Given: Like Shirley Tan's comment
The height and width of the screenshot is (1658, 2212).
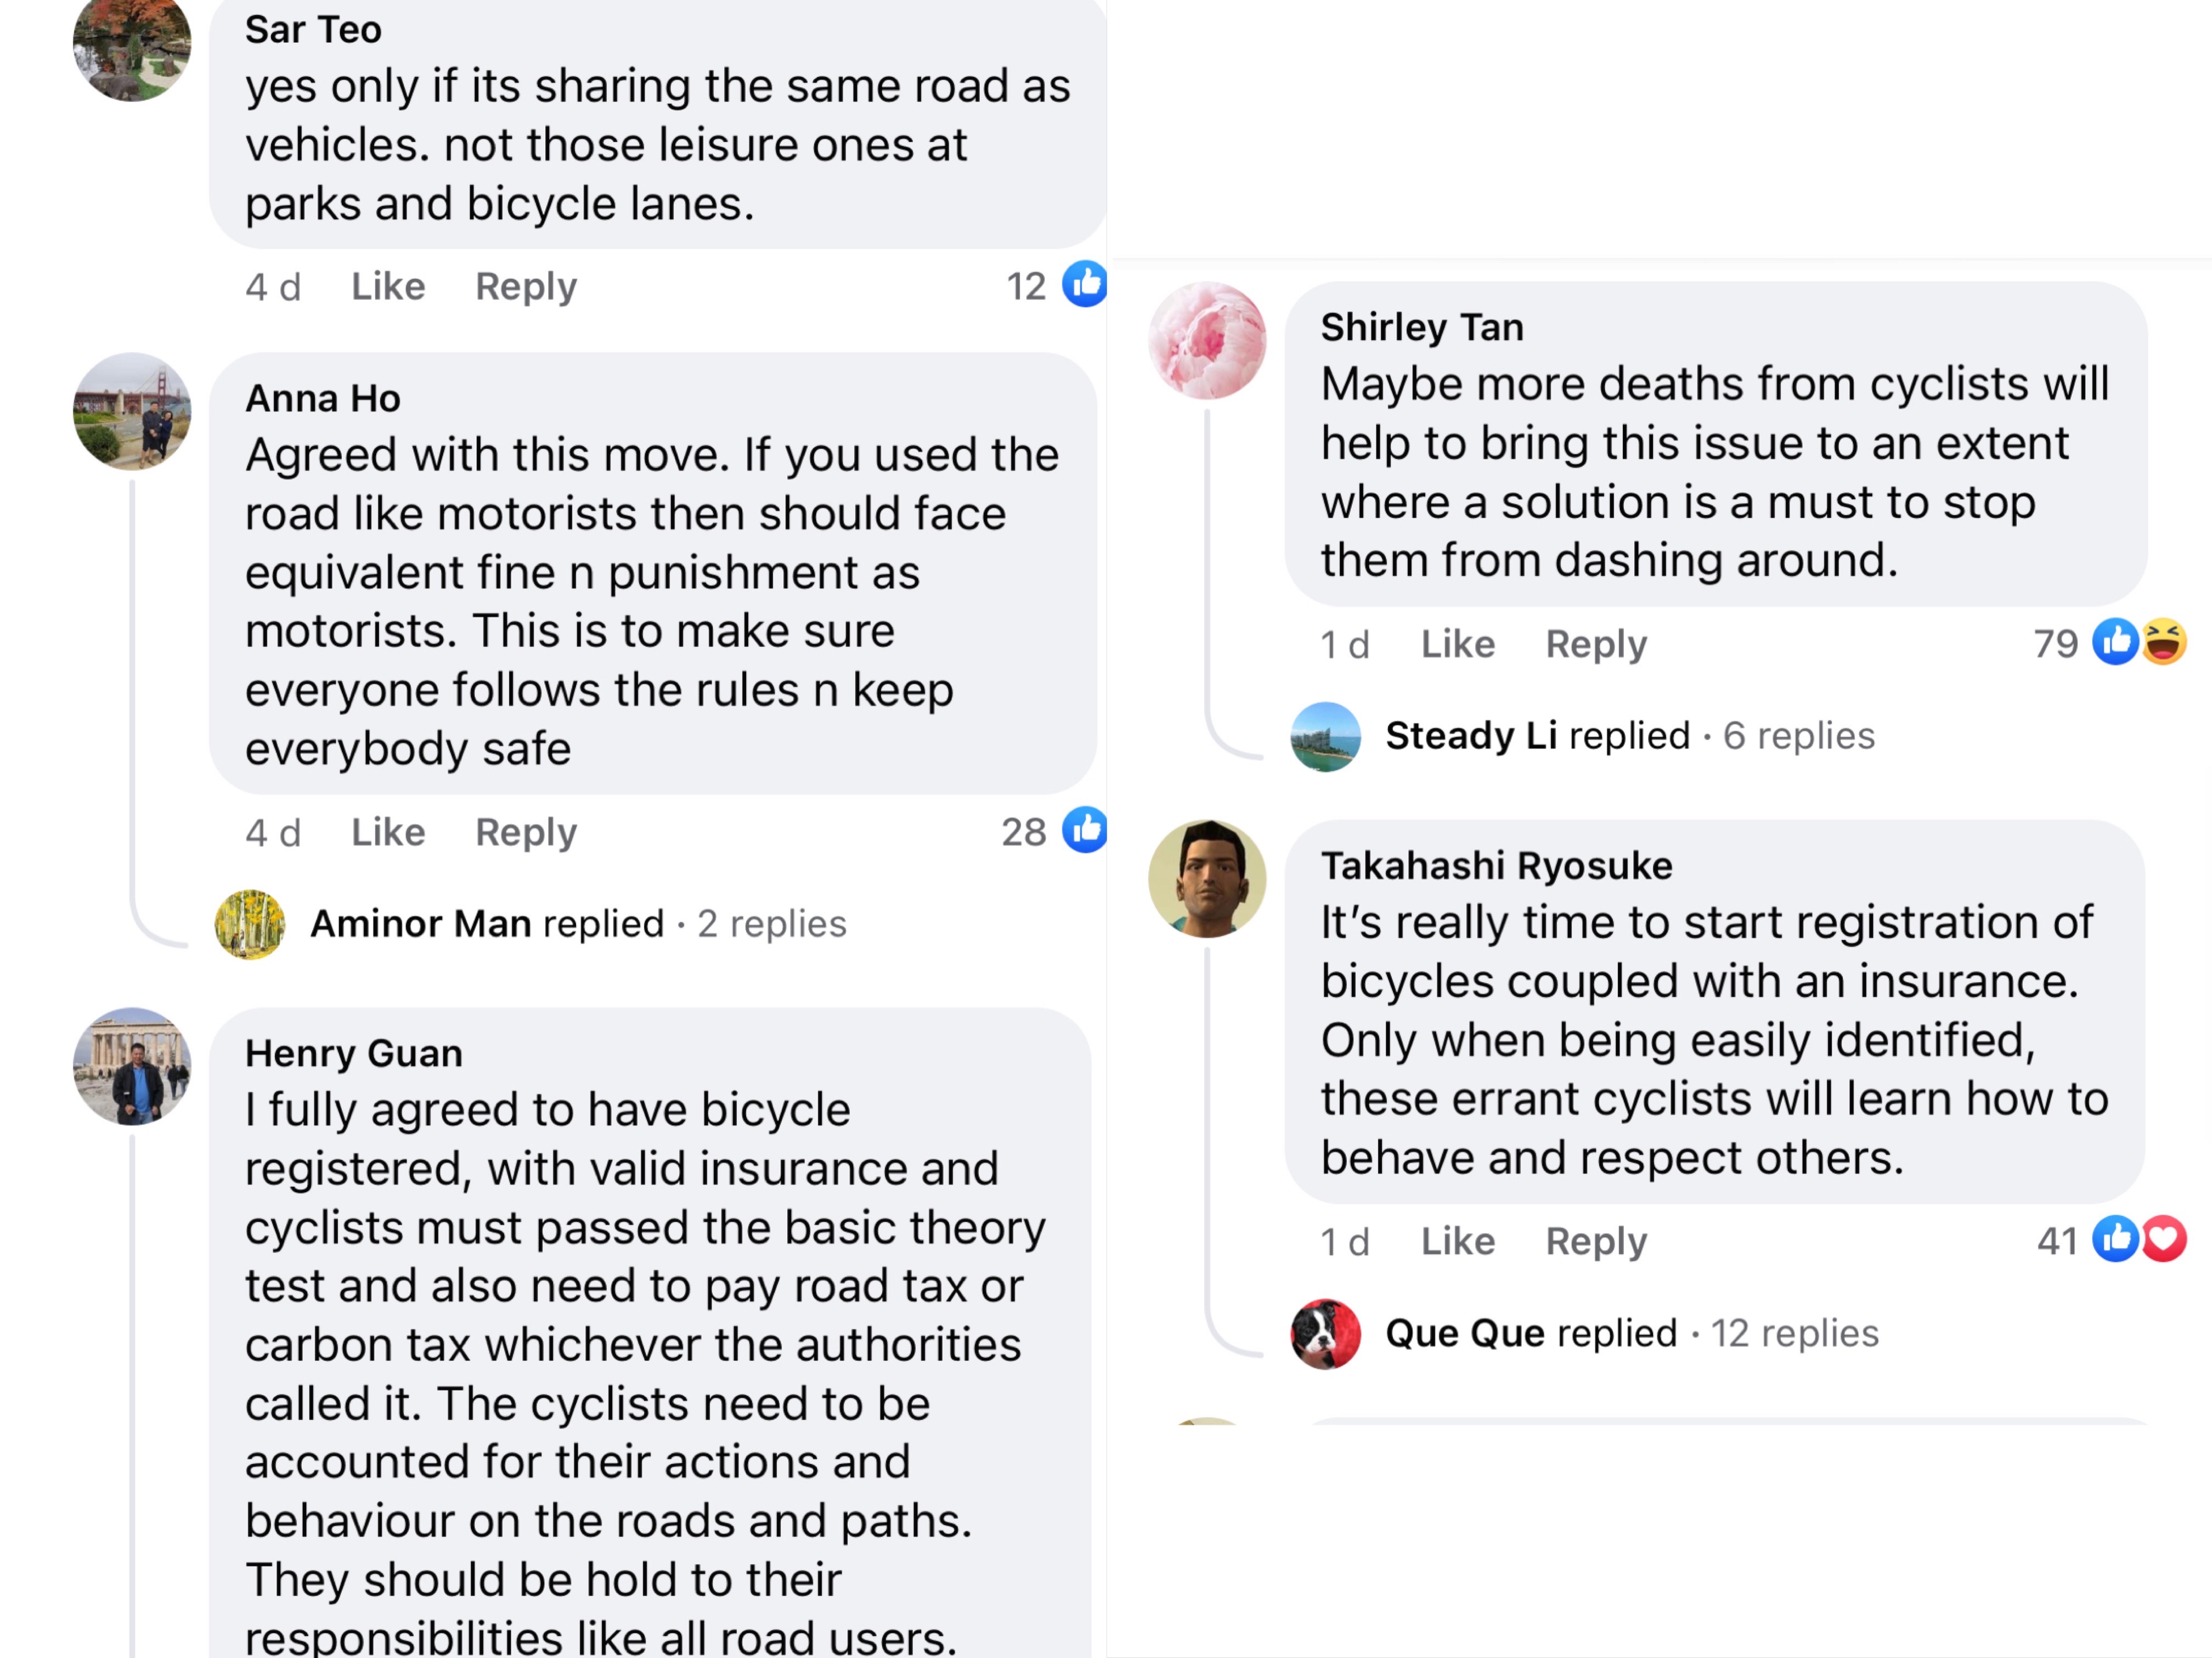Looking at the screenshot, I should 1457,645.
